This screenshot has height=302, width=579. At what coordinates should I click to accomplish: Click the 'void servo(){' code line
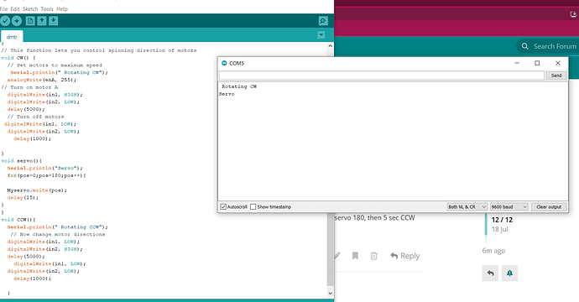pyautogui.click(x=22, y=161)
